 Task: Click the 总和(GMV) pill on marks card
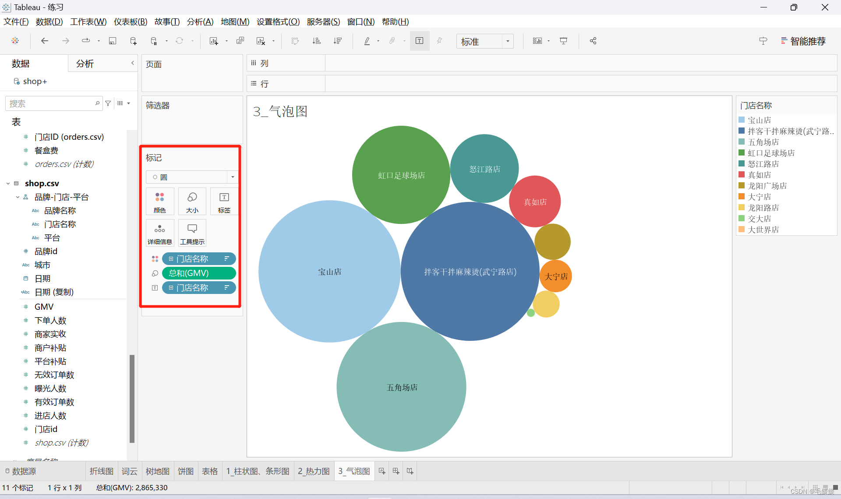199,273
